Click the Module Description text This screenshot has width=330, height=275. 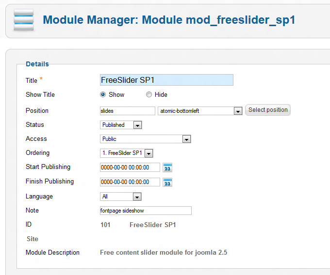click(x=164, y=252)
